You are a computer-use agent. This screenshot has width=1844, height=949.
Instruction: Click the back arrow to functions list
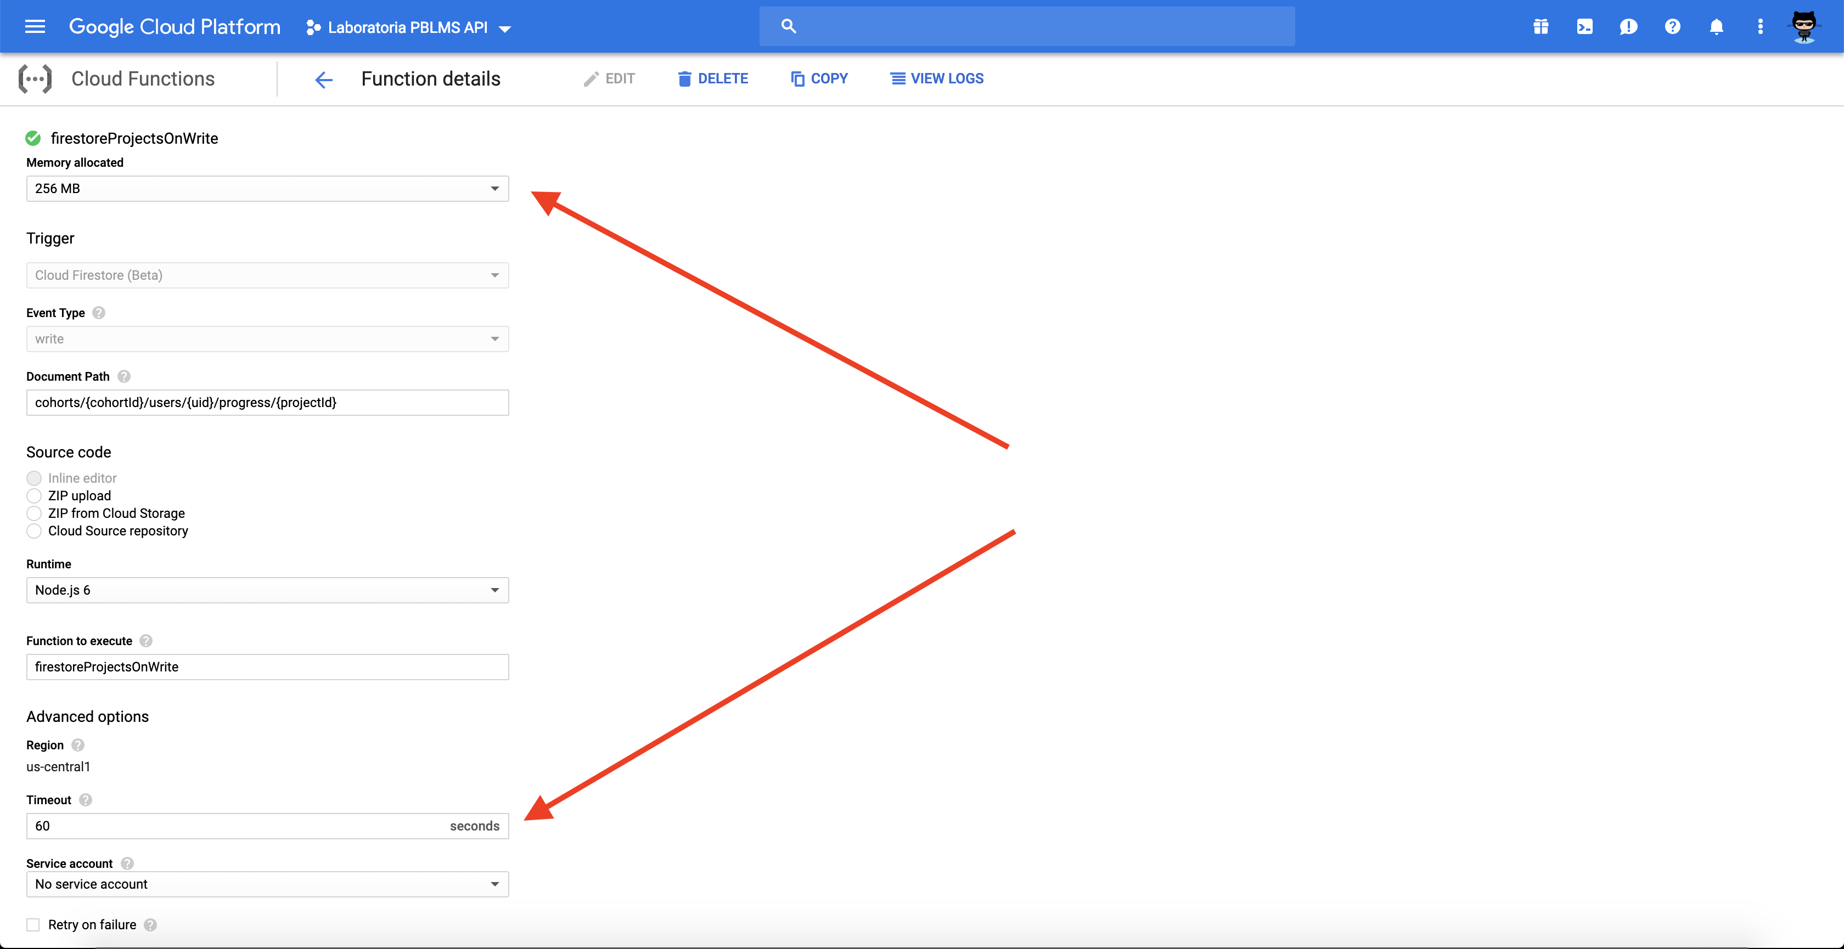(x=324, y=80)
